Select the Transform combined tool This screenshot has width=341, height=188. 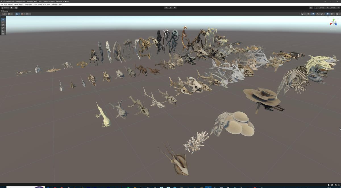coord(3,33)
